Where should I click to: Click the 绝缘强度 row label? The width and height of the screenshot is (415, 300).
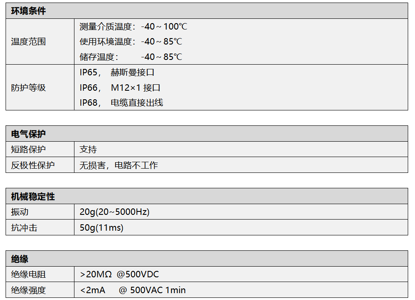pyautogui.click(x=28, y=290)
